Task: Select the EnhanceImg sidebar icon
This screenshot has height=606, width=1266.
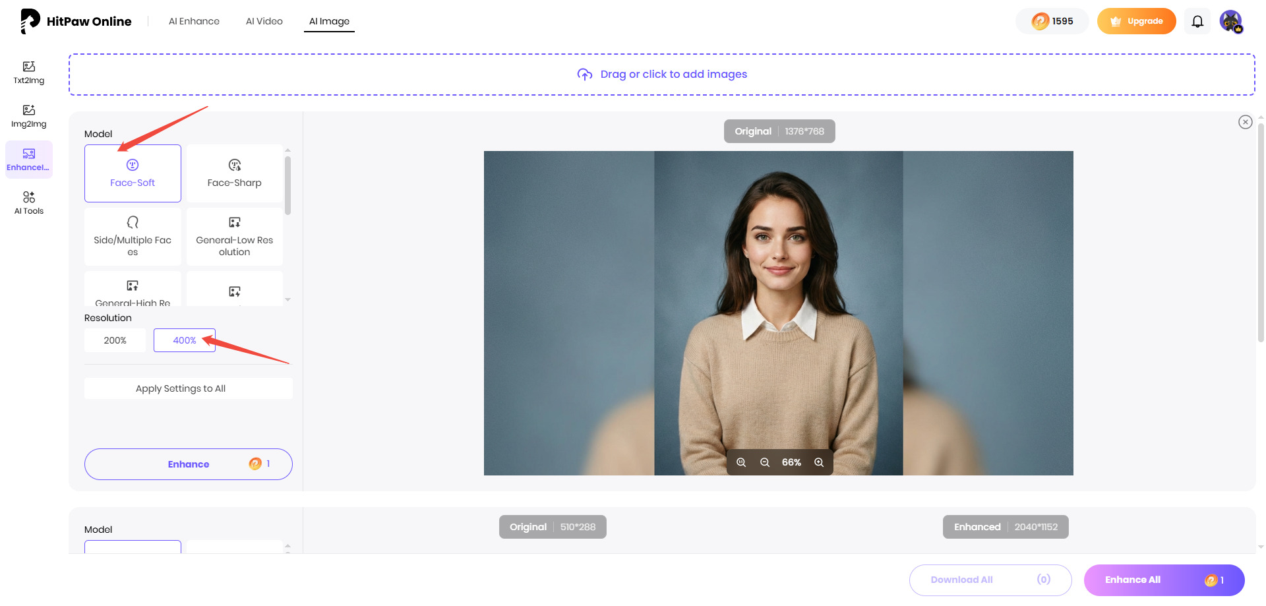Action: [x=28, y=158]
